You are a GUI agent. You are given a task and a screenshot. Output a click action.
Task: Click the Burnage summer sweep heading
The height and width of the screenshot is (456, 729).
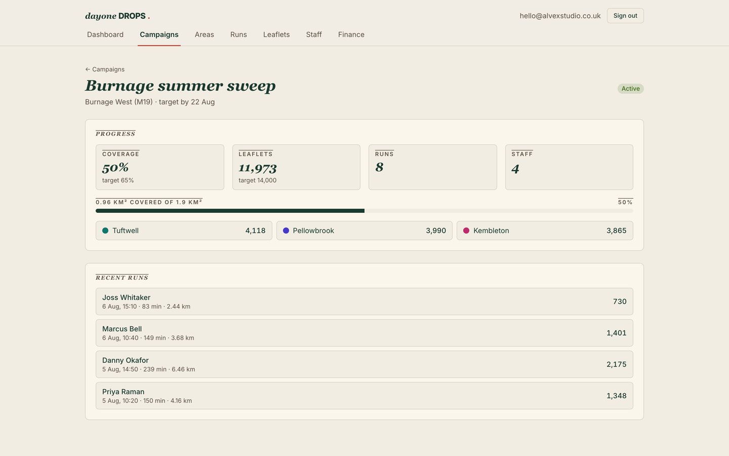pos(180,86)
